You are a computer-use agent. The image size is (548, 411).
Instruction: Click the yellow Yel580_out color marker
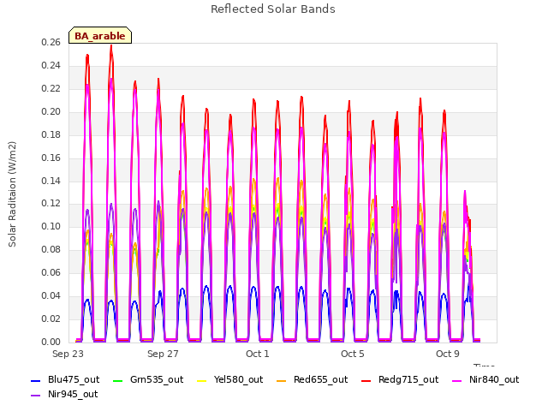click(x=202, y=380)
